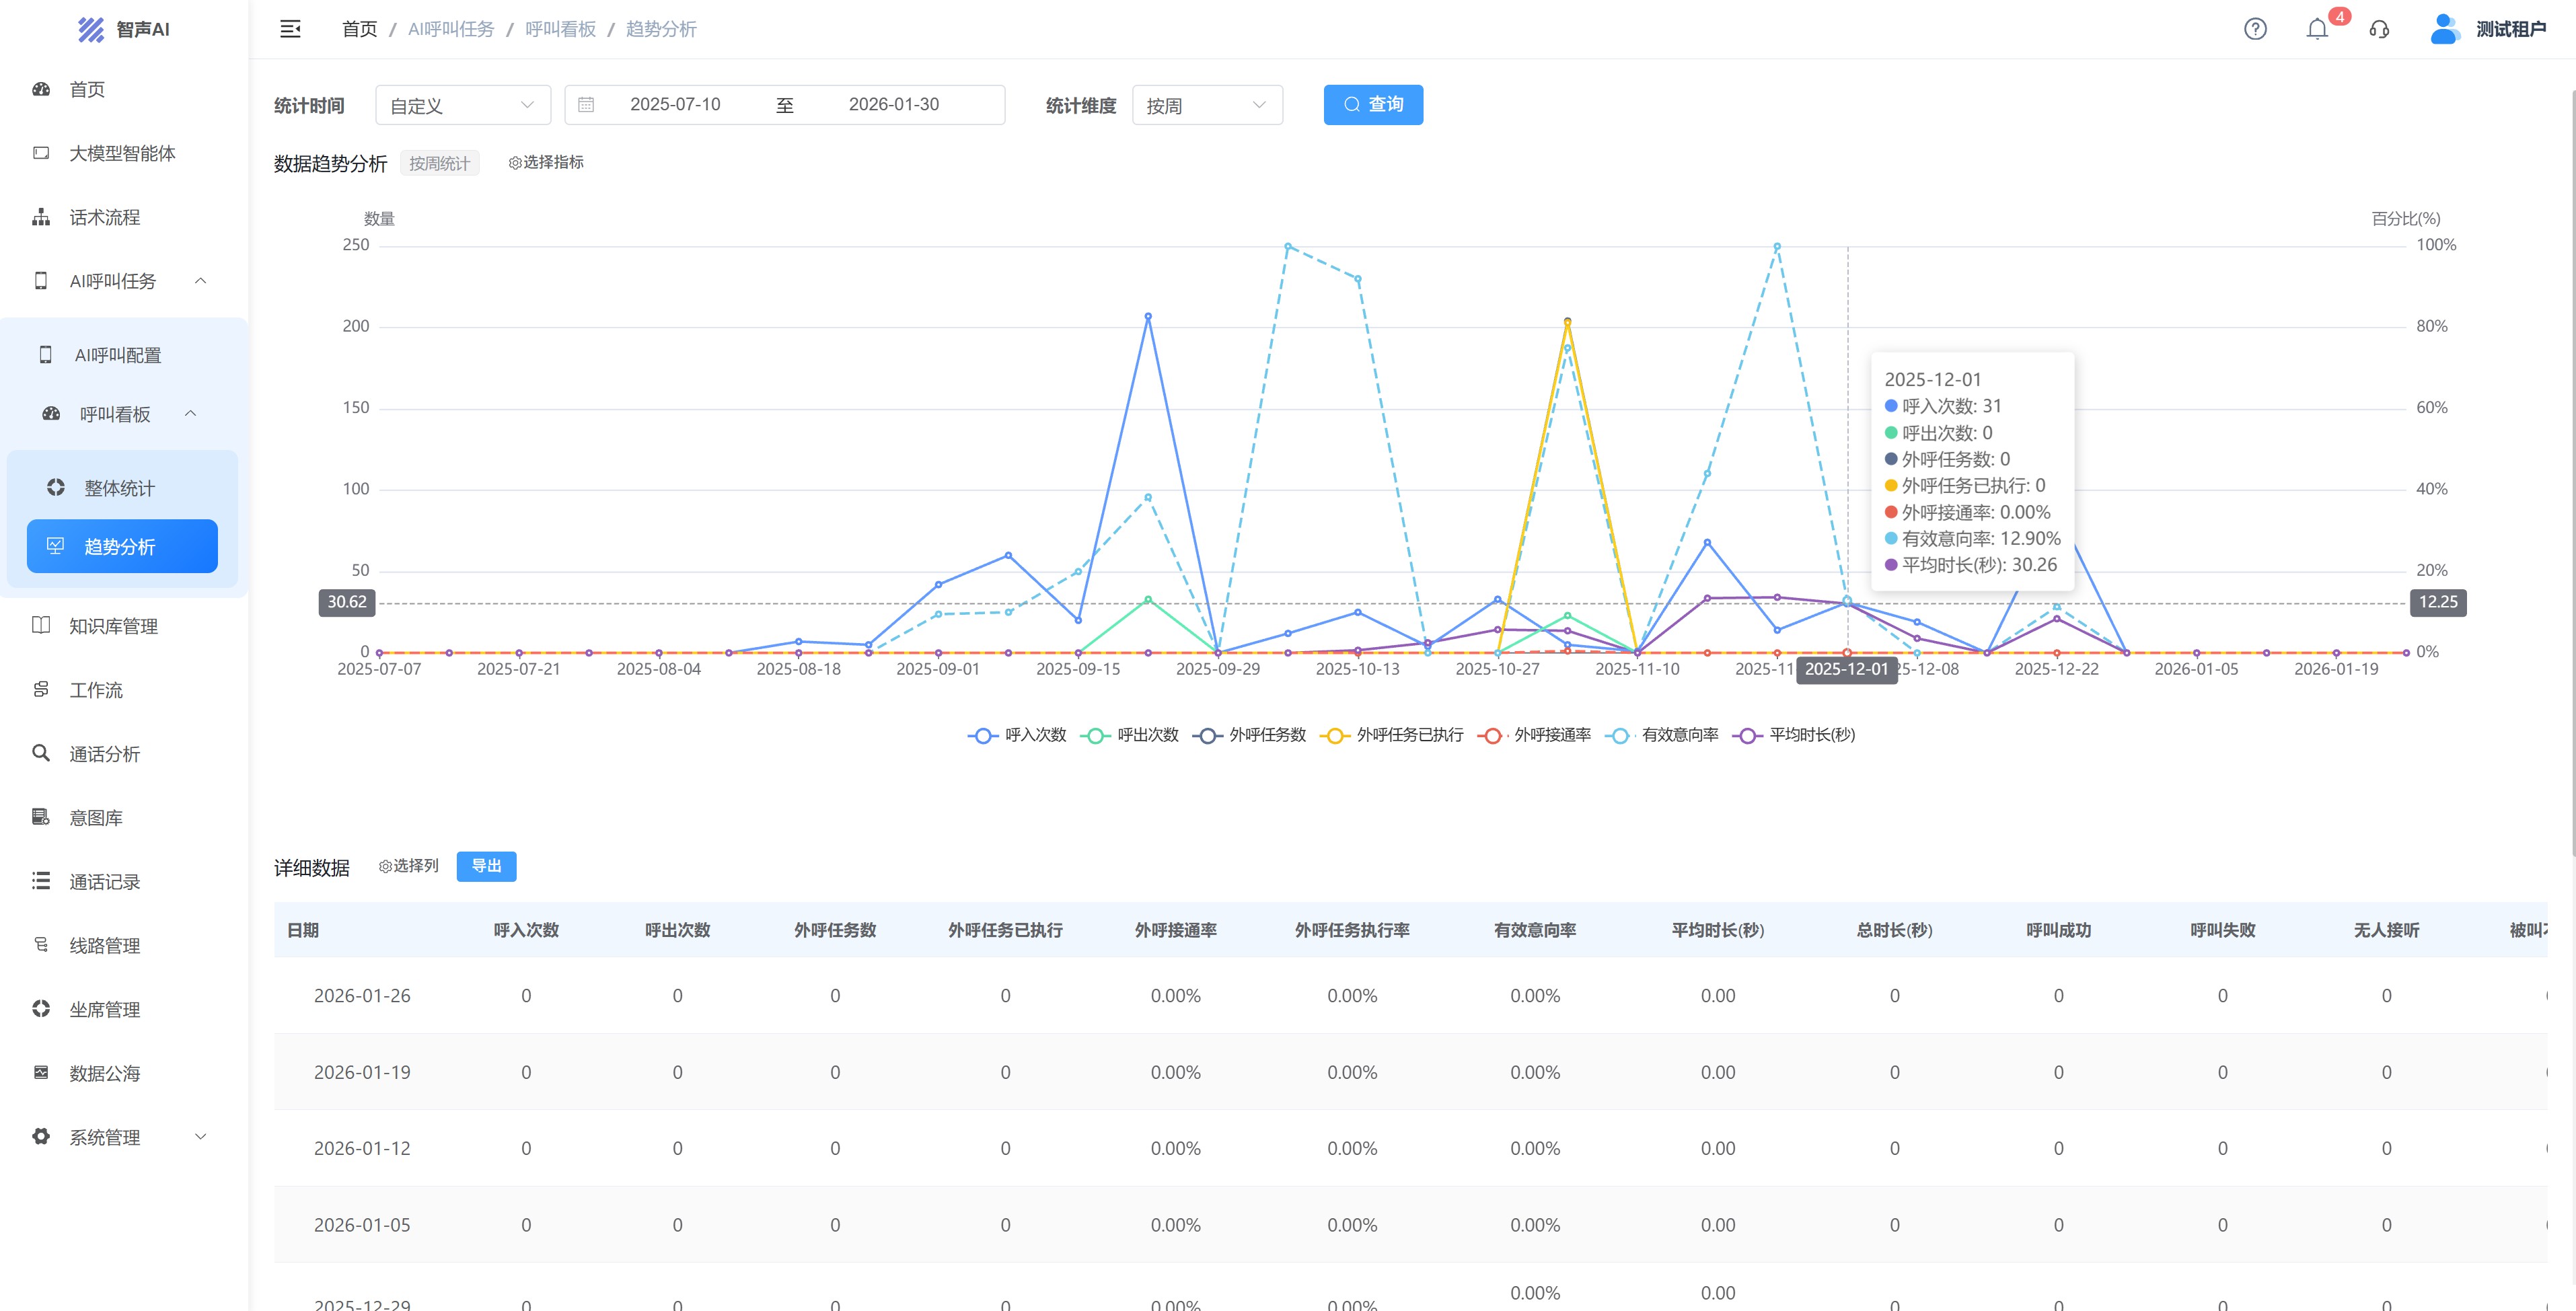The width and height of the screenshot is (2576, 1311).
Task: Go to 首页 in the breadcrumb
Action: tap(360, 29)
